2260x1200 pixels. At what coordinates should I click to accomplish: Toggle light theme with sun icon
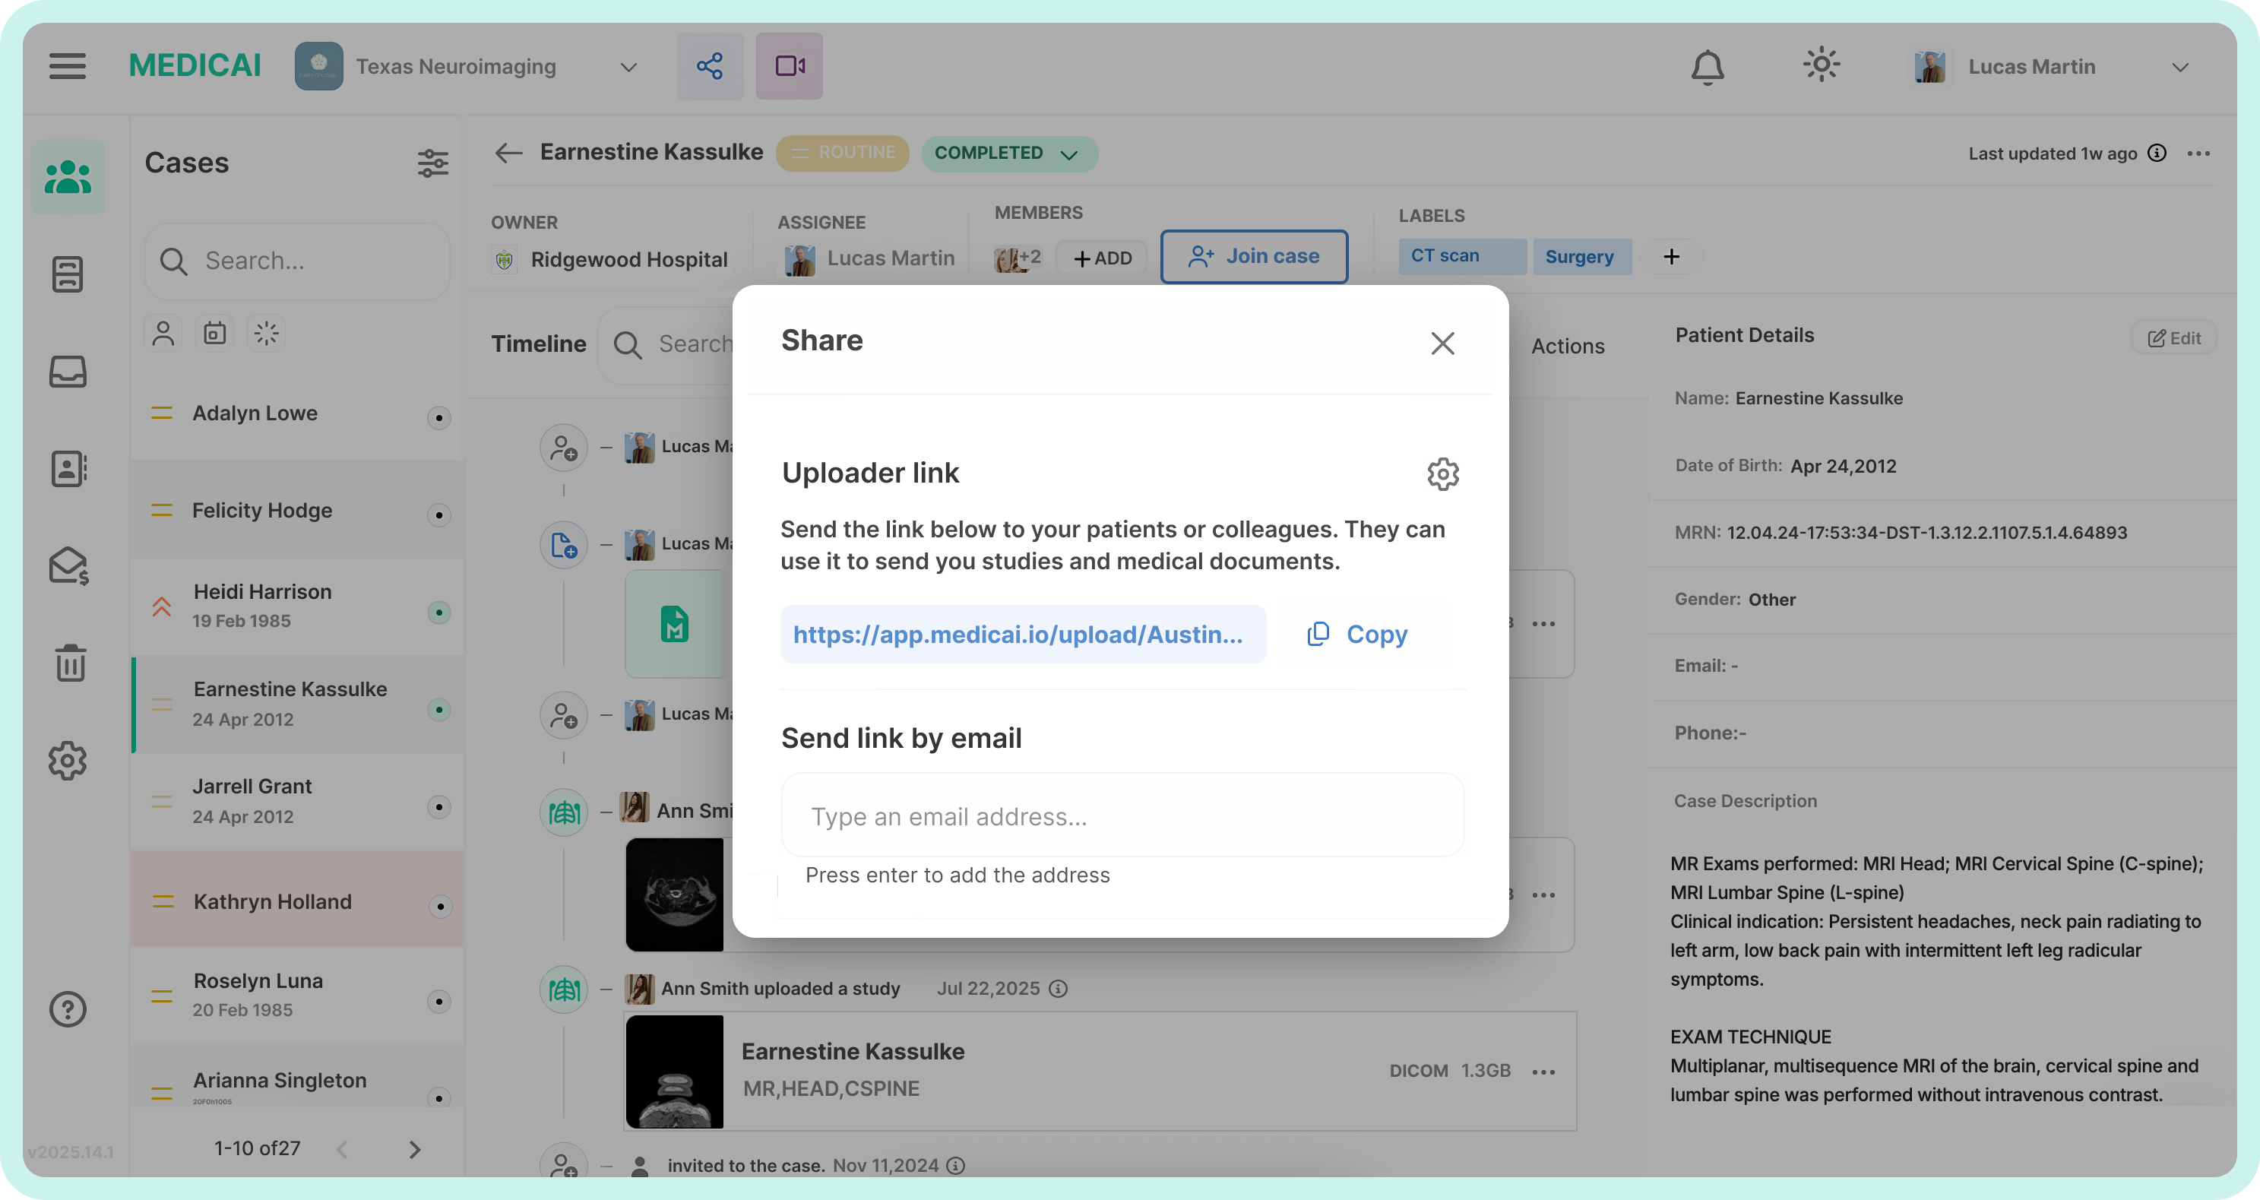pos(1821,65)
